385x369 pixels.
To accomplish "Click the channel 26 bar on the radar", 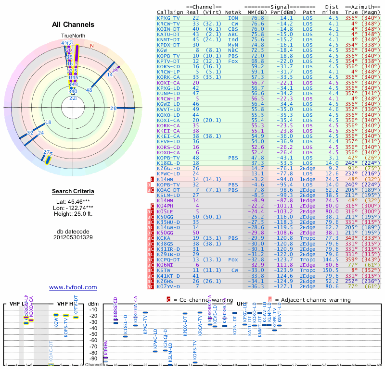I will coord(126,108).
